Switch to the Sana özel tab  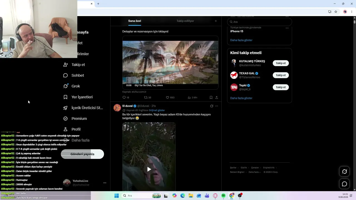click(135, 21)
